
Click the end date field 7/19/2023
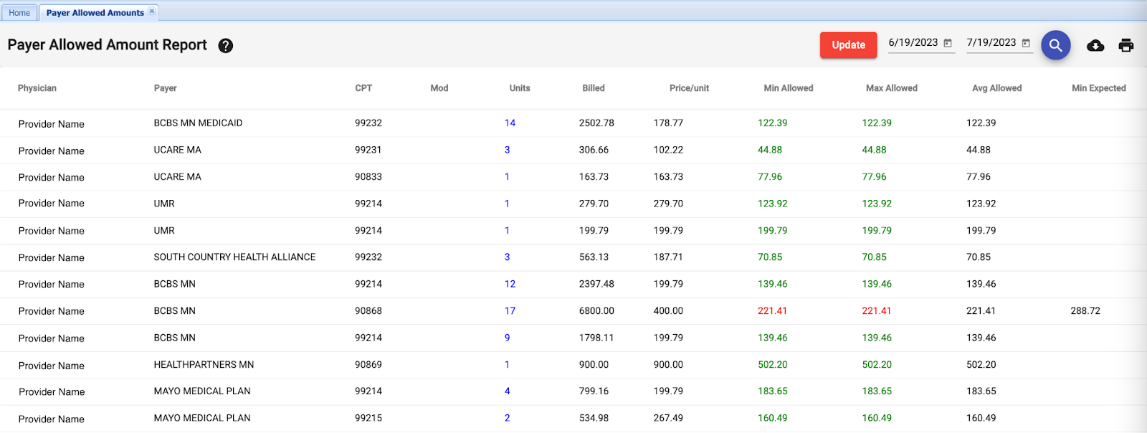tap(991, 43)
